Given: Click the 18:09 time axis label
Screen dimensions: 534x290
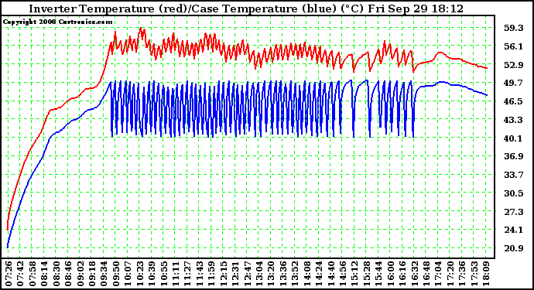Looking at the screenshot, I should point(486,274).
